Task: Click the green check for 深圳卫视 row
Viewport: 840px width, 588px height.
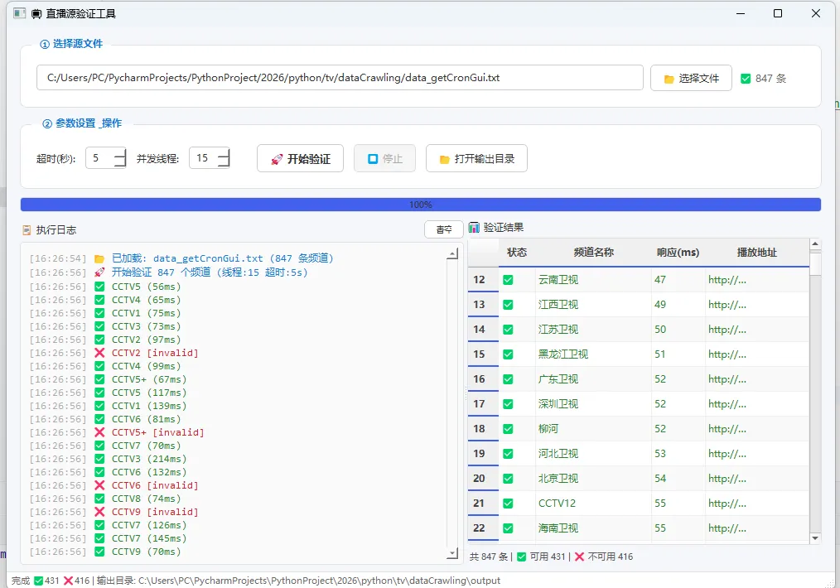Action: coord(508,404)
